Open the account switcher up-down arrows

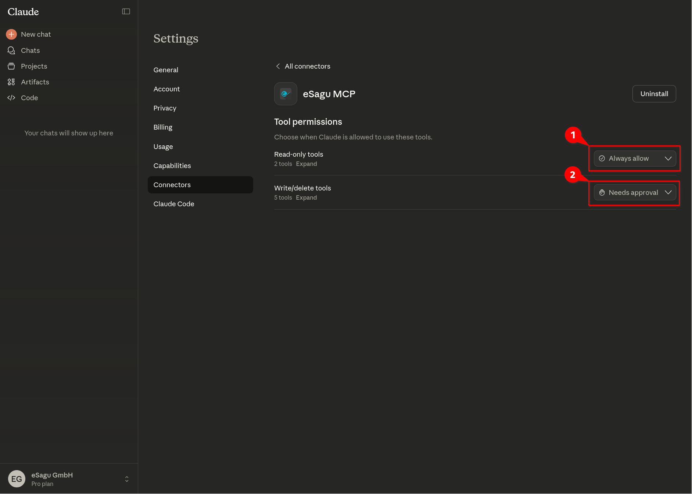point(127,479)
